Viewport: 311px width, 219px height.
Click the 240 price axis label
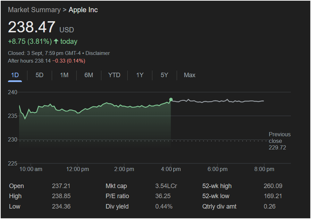point(12,92)
